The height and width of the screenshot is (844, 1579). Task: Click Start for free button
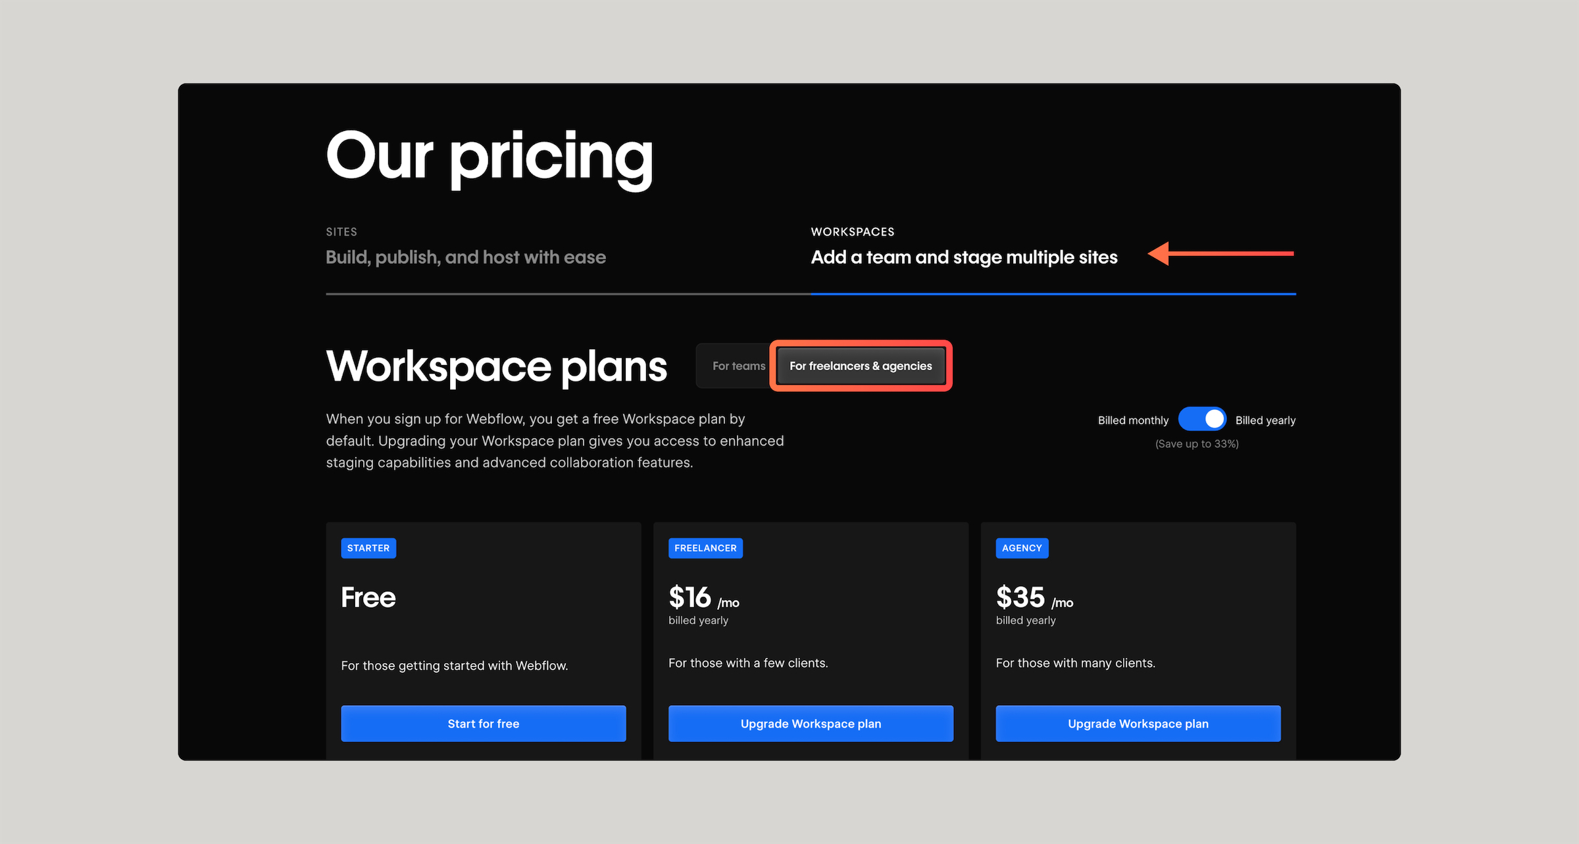(484, 724)
